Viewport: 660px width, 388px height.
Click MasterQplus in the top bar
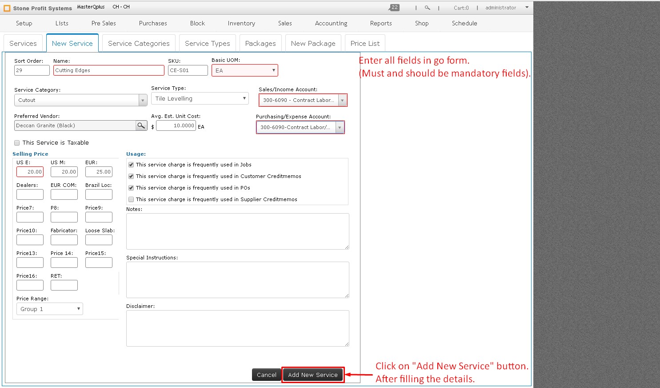pyautogui.click(x=91, y=7)
